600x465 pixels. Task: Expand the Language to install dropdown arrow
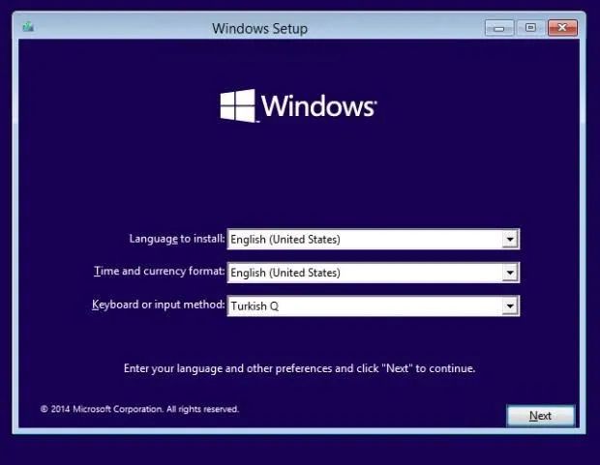[510, 240]
